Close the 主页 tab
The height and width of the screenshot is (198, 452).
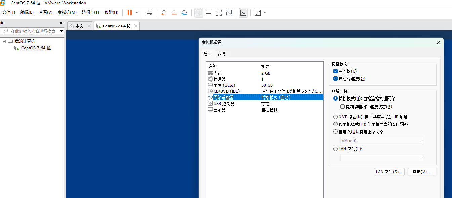(89, 26)
